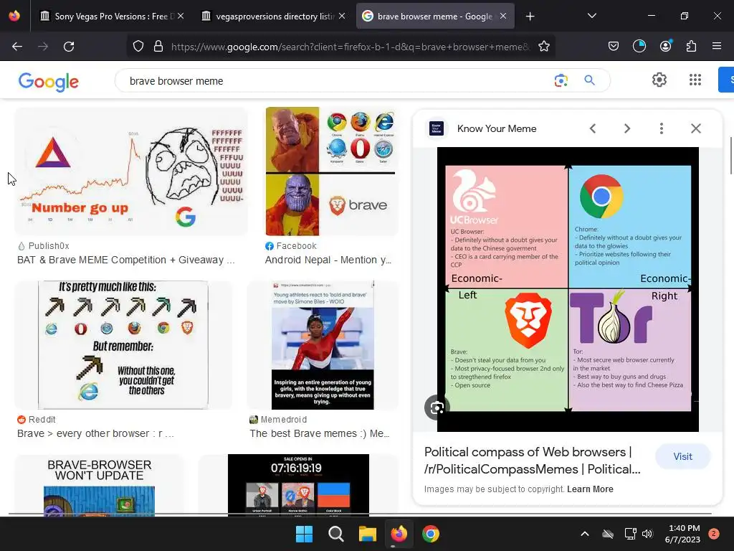Viewport: 734px width, 551px height.
Task: Open Political compass of Web browsers link
Action: click(x=533, y=461)
